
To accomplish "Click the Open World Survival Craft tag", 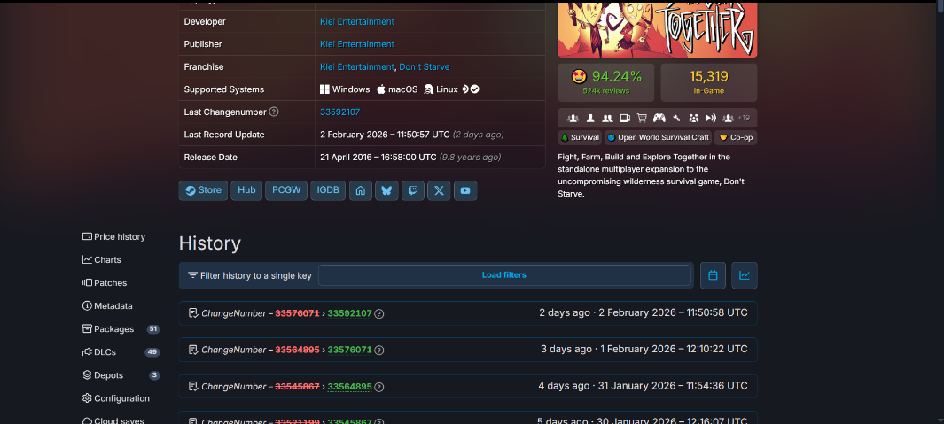I will (x=658, y=138).
